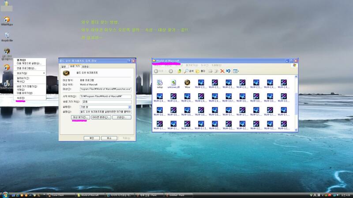Switch to Curse Client in the taskbar
The image size is (353, 198).
coord(61,195)
